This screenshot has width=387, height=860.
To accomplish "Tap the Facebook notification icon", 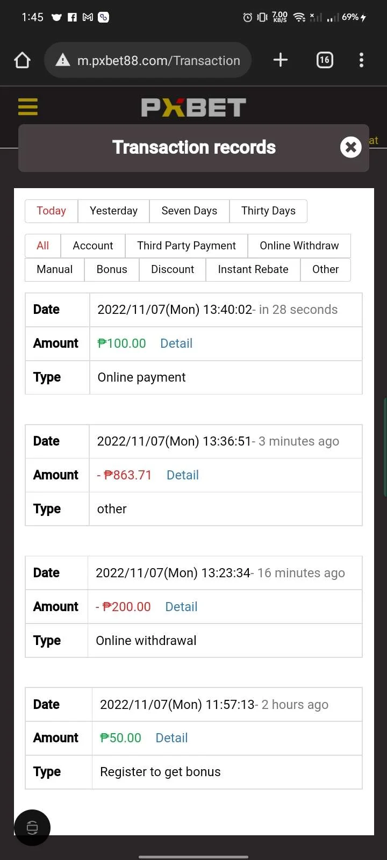I will (72, 17).
